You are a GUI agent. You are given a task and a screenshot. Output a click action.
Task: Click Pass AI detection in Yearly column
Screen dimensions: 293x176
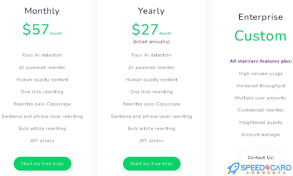[151, 55]
